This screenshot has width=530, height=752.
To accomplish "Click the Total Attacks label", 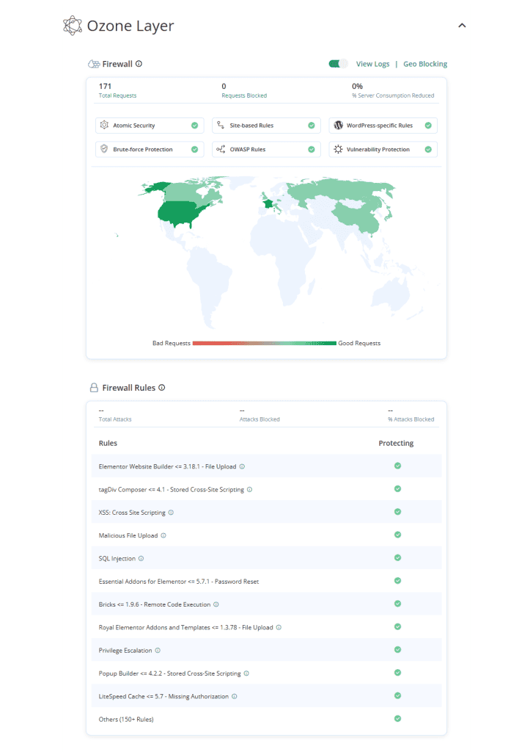I will [x=115, y=419].
